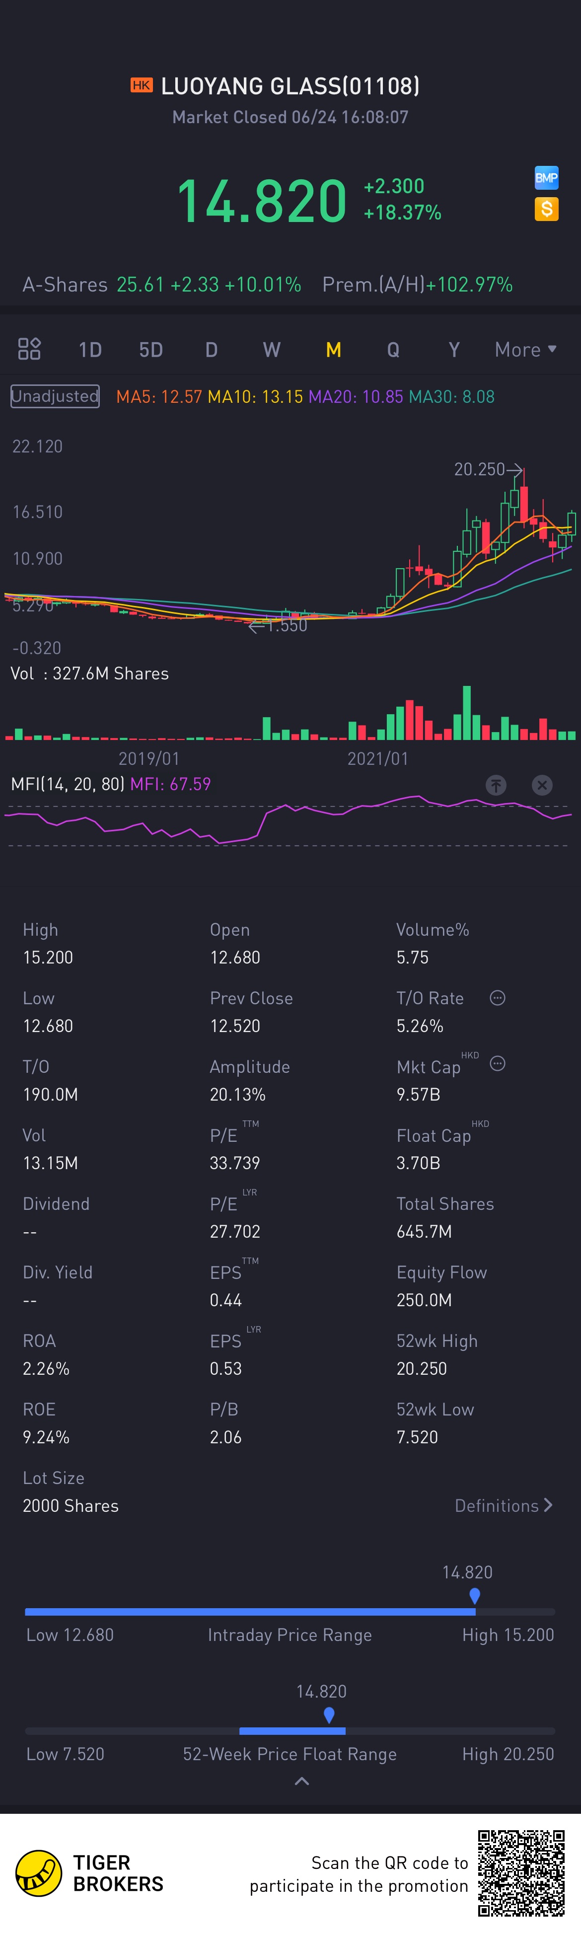Image resolution: width=581 pixels, height=1933 pixels.
Task: Tap the MA5: 12.57 indicator label
Action: (x=159, y=397)
